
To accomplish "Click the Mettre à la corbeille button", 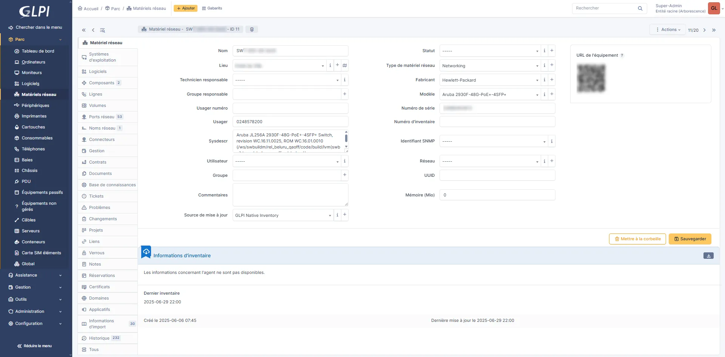I will [637, 239].
